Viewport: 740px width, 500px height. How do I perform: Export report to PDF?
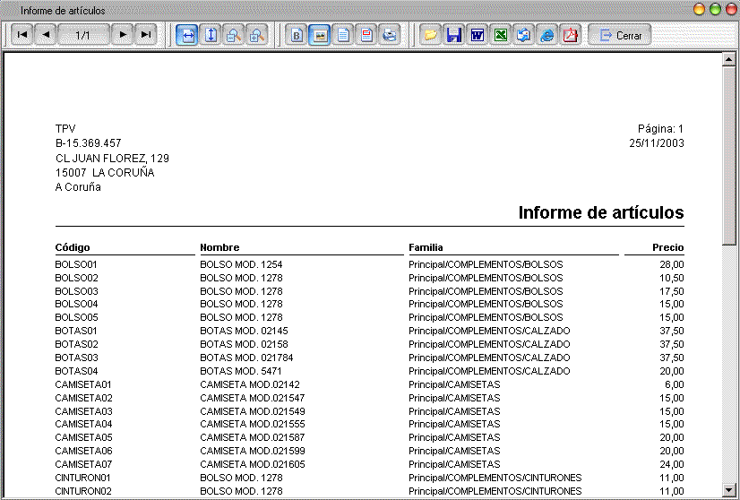570,35
